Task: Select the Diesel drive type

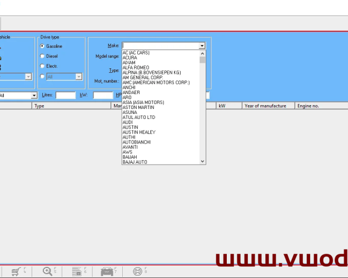Action: (42, 56)
